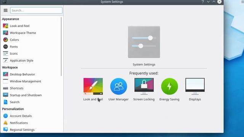Select the Workspace Theme text entry
The image size is (244, 137).
23,33
